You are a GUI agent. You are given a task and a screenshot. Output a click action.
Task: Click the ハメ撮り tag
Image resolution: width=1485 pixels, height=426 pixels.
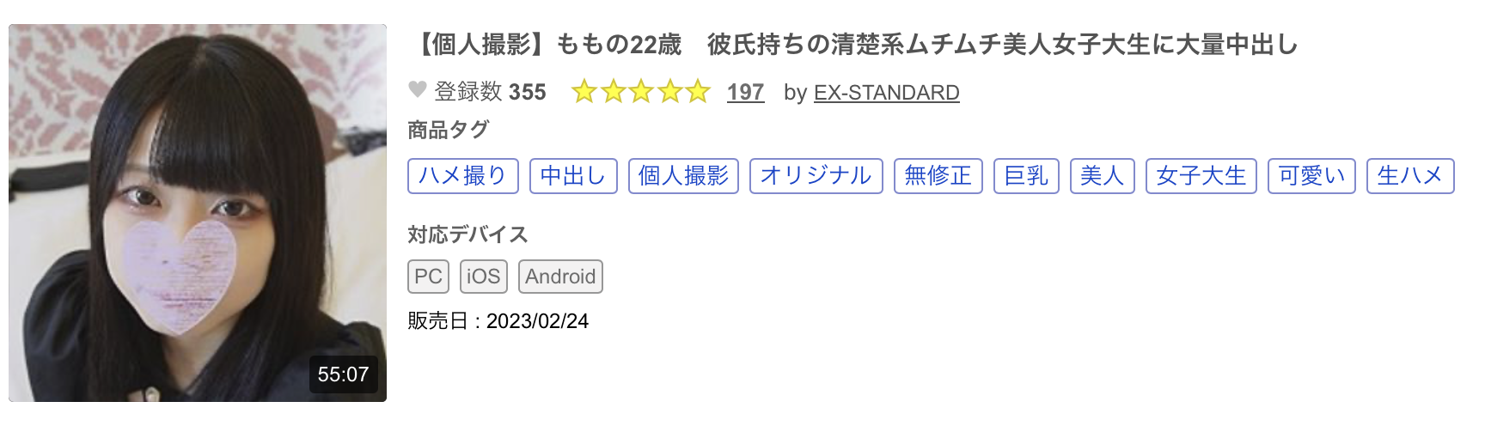(462, 176)
